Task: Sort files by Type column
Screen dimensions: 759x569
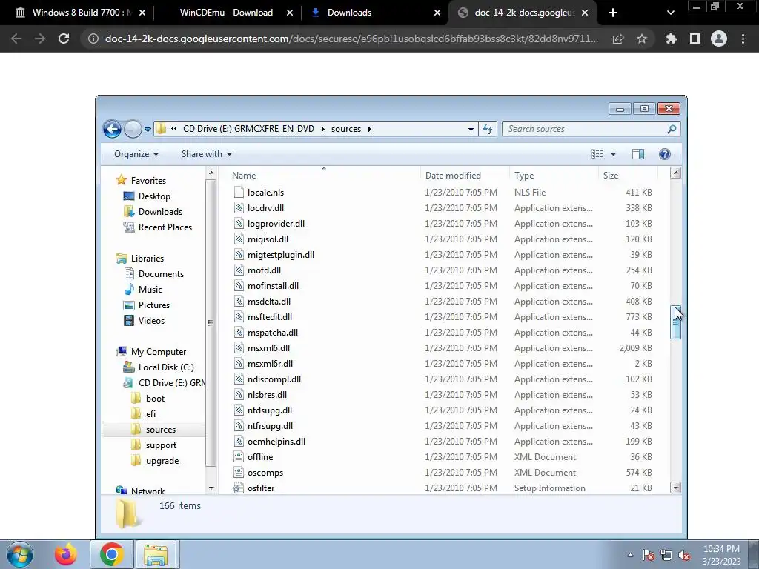Action: (x=554, y=176)
